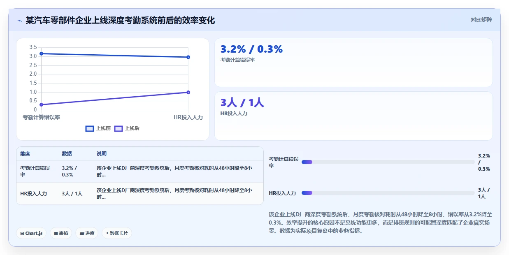Toggle the 上线前 legend item

click(x=98, y=128)
